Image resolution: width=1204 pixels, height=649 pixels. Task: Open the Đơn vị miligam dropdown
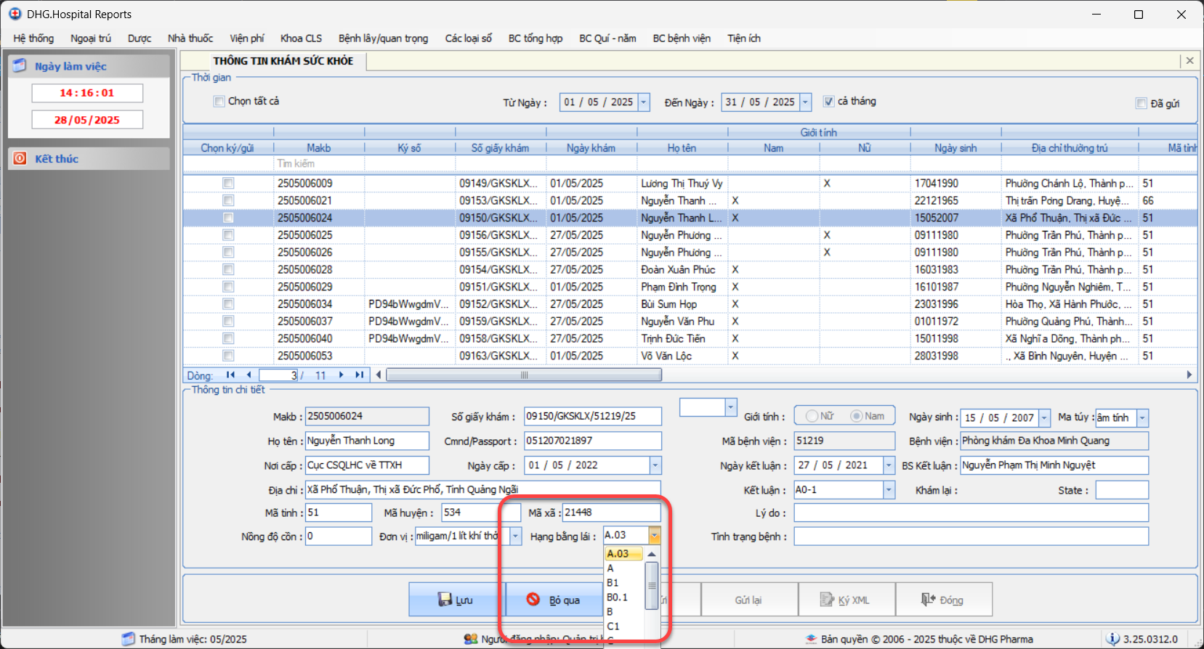(516, 536)
